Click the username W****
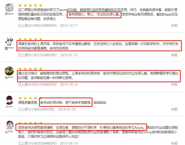The height and width of the screenshot is (145, 185). (x=9, y=78)
